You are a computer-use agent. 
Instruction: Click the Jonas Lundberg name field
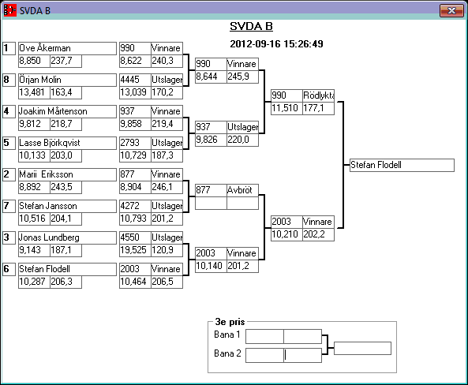67,237
